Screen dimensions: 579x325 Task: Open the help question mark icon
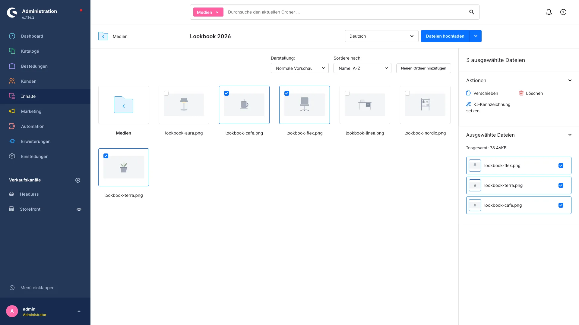563,12
